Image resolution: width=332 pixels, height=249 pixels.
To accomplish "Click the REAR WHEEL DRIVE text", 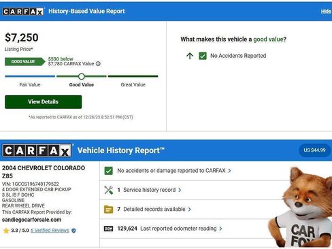I will pyautogui.click(x=23, y=205).
